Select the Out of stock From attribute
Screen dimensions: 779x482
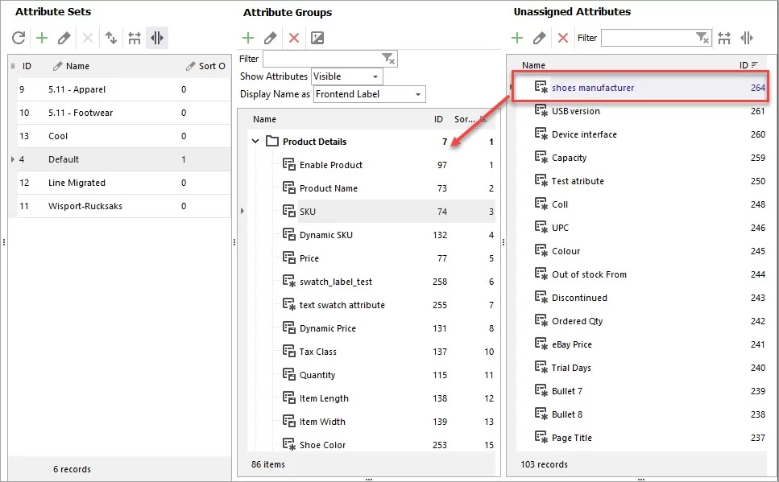pos(589,274)
